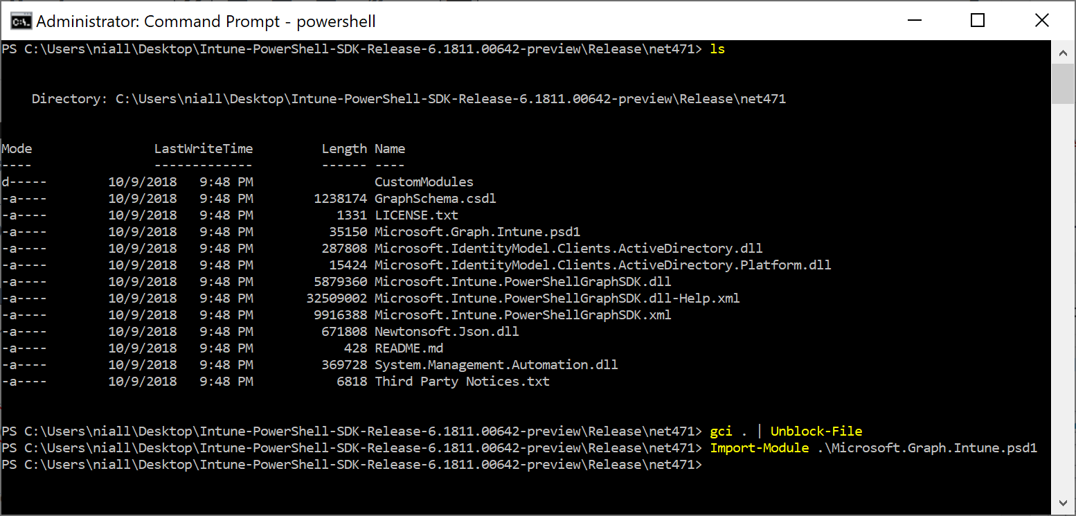Click the Unblock-File command text
The height and width of the screenshot is (516, 1076).
(x=816, y=431)
